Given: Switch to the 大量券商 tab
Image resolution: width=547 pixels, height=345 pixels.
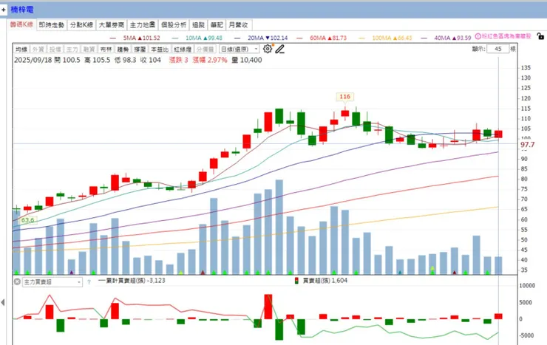Looking at the screenshot, I should tap(112, 24).
